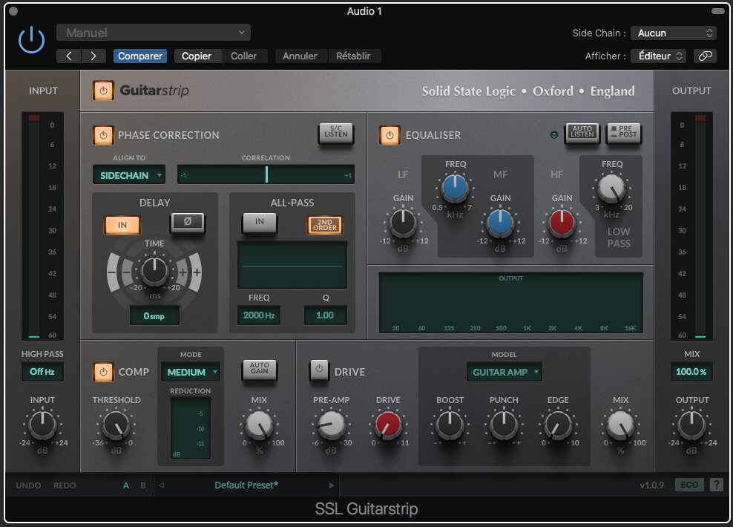Click the Drive section Mix knob
Viewport: 733px width, 527px height.
(x=620, y=425)
